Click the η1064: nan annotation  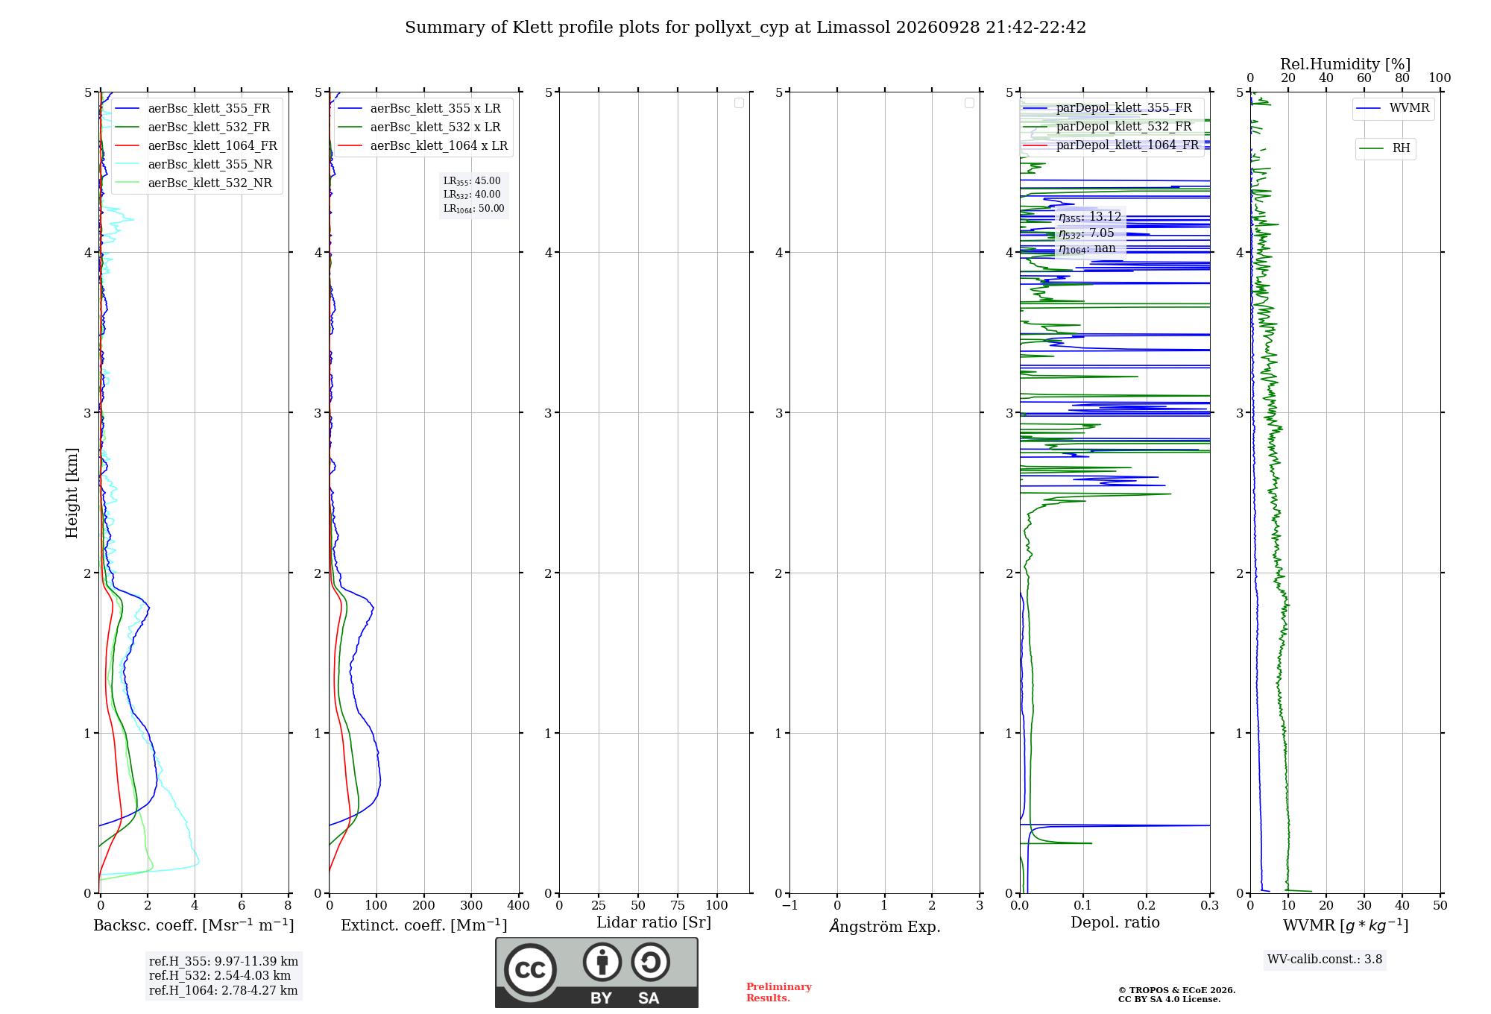(1087, 249)
